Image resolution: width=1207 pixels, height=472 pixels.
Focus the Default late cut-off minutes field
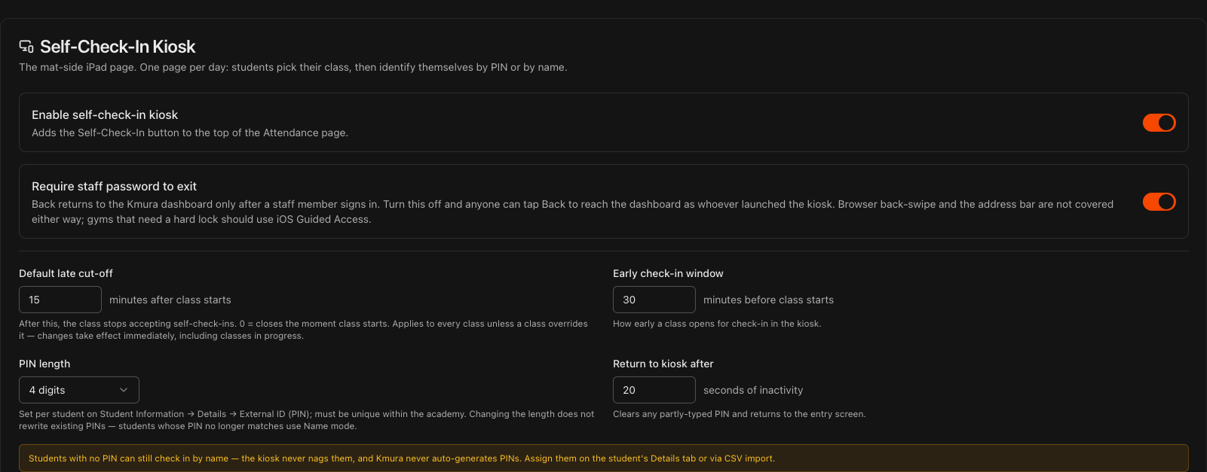click(60, 300)
